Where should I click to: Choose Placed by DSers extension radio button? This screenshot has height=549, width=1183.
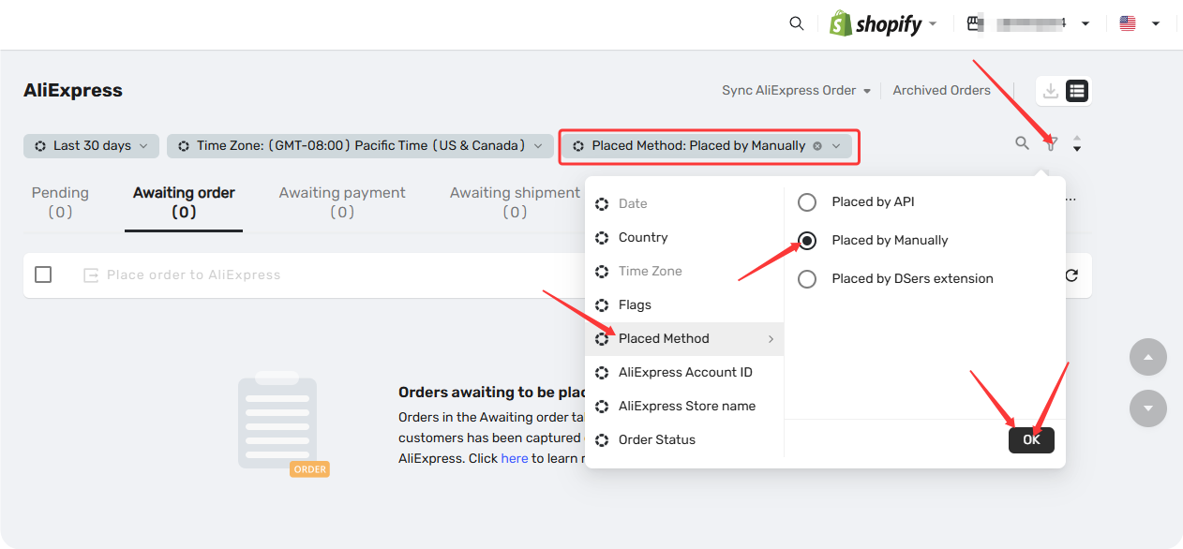click(x=806, y=279)
